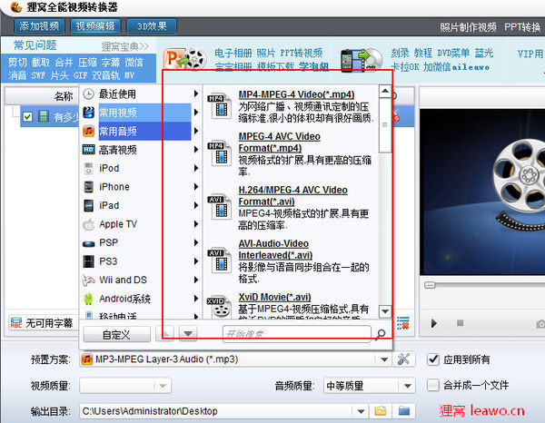Click the Android系统 robot icon
Viewport: 545px width, 423px height.
coord(89,299)
